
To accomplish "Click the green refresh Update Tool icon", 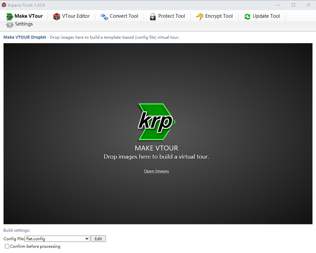I will click(x=247, y=16).
